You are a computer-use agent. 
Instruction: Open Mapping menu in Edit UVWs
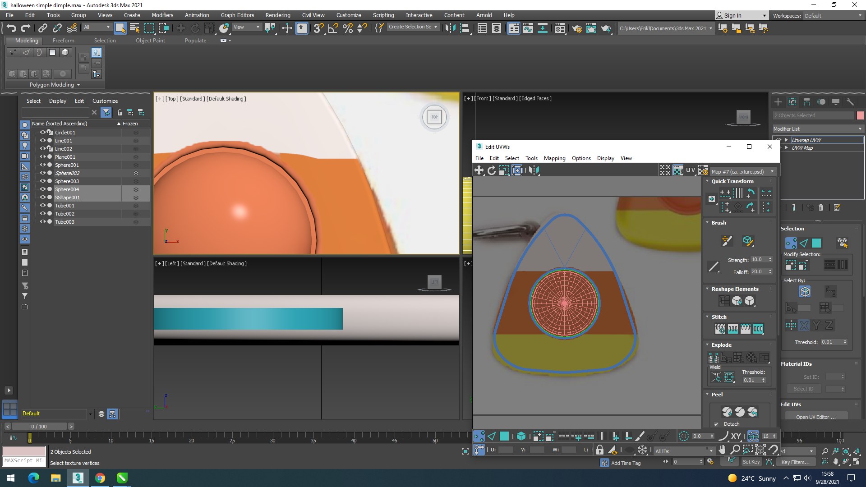[x=554, y=158]
